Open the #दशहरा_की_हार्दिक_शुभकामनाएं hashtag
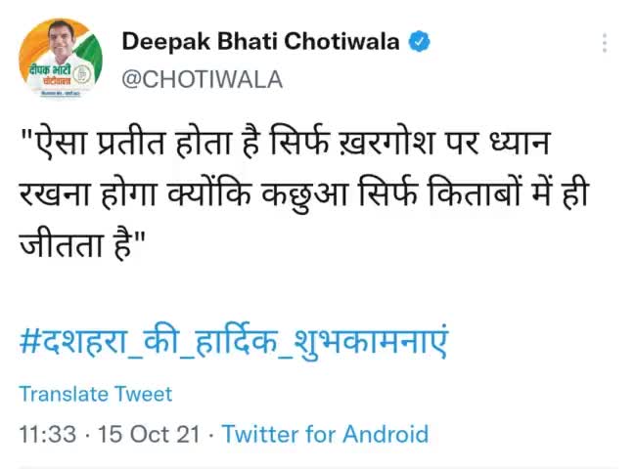This screenshot has height=469, width=636. pos(233,343)
